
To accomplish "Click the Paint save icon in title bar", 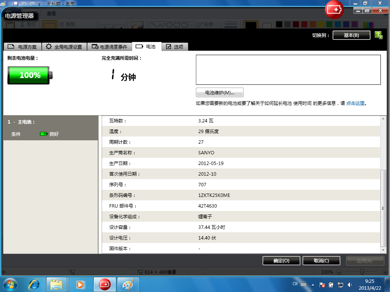I will click(15, 3).
